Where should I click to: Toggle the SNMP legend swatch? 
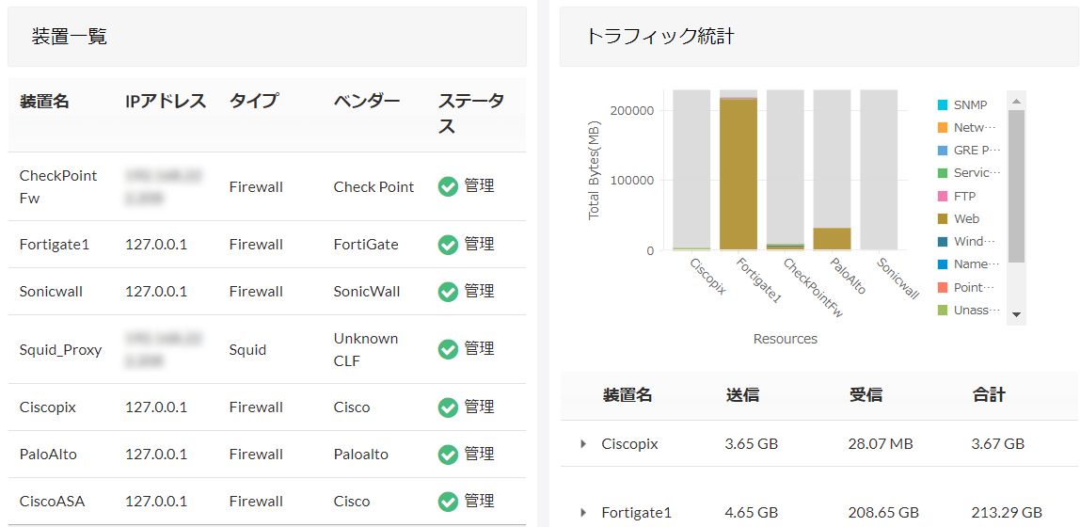(943, 105)
